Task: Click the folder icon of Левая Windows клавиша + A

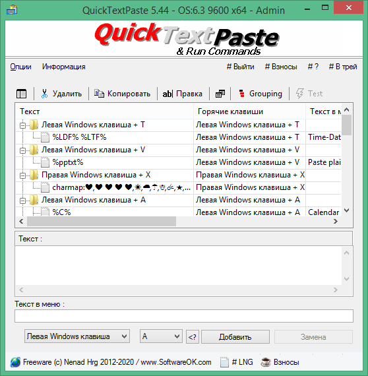Action: point(34,200)
